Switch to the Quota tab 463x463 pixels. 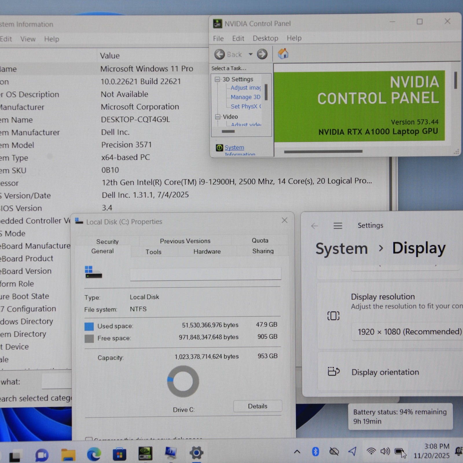[x=260, y=240]
